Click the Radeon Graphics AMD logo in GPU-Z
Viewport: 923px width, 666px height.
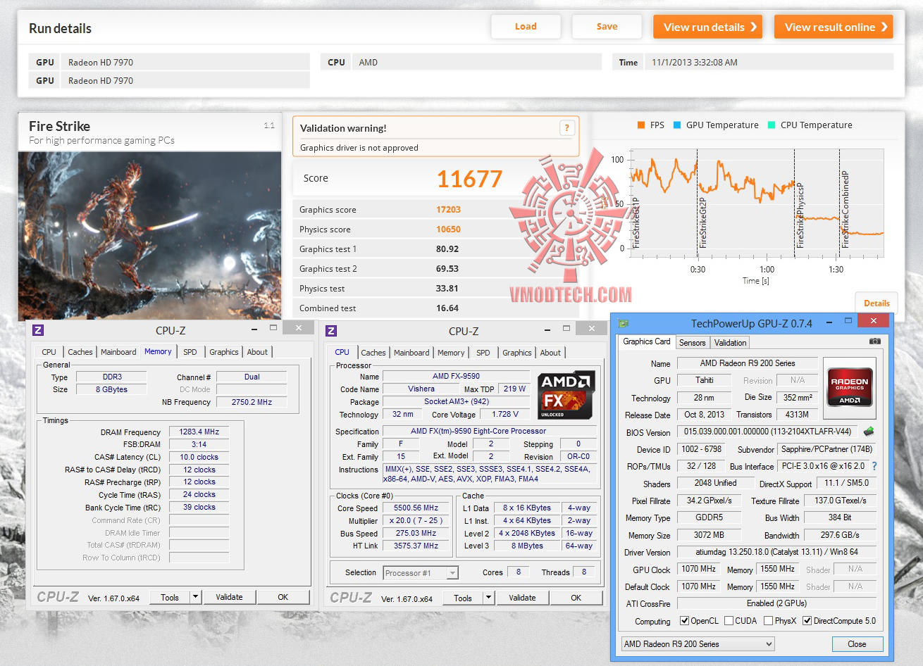[x=849, y=387]
